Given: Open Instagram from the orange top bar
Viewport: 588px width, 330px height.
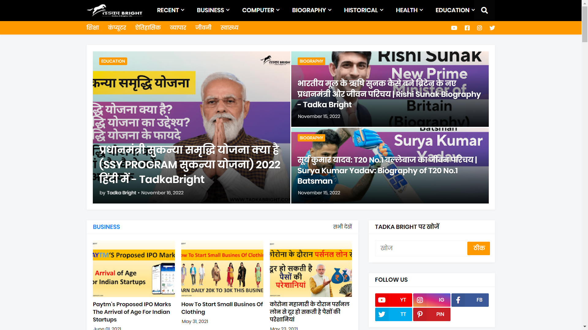Looking at the screenshot, I should (480, 28).
